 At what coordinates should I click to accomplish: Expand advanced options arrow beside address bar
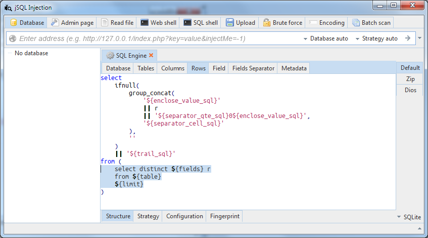(x=420, y=38)
